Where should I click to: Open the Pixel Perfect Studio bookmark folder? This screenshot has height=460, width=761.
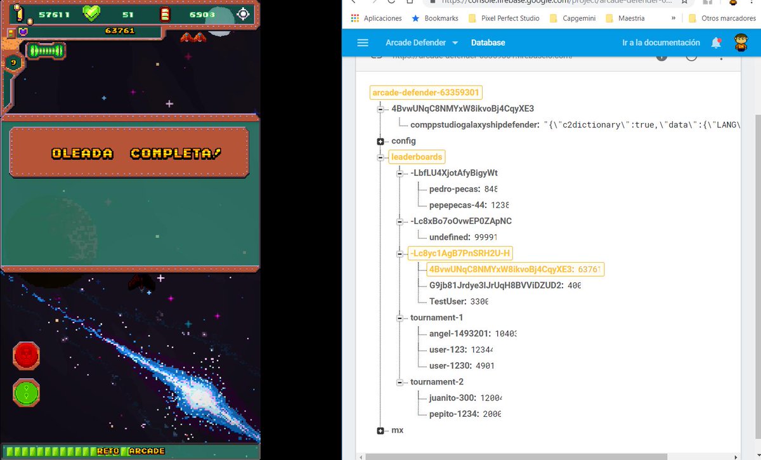click(504, 18)
